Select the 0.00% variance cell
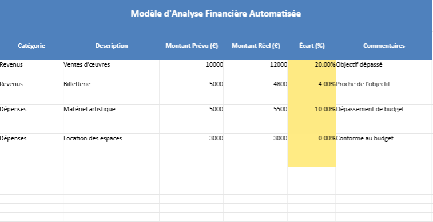Screen dimensions: 433x222 pos(312,150)
